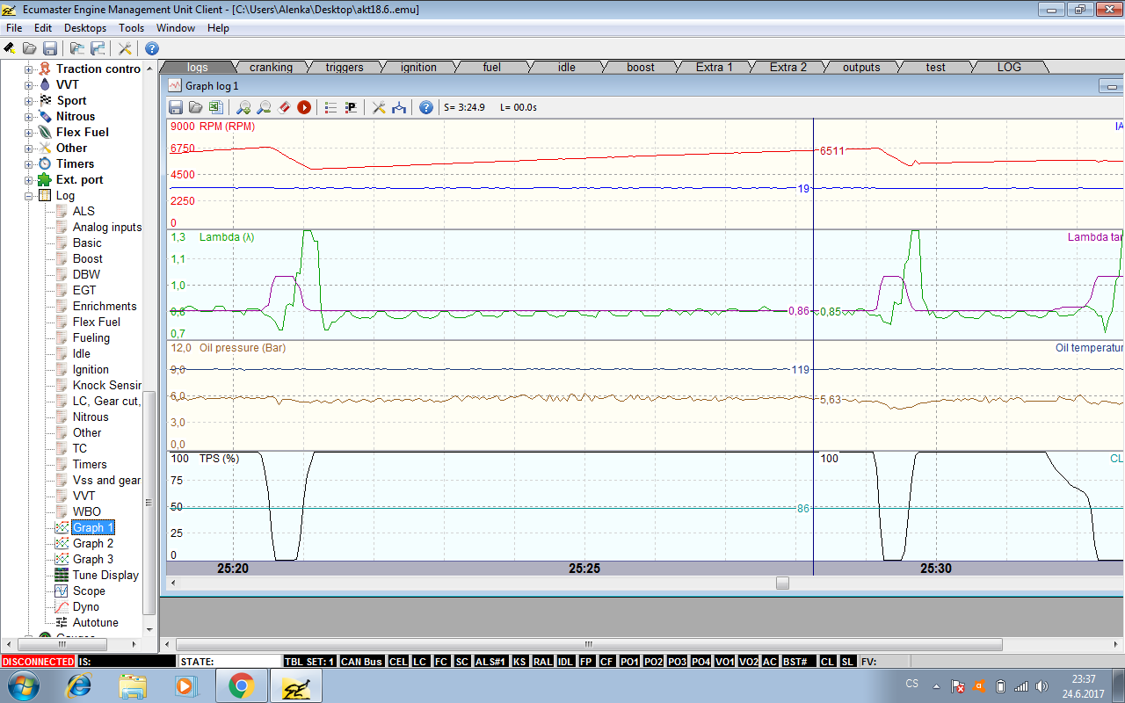The image size is (1125, 703).
Task: Switch to ignition tab
Action: [x=418, y=67]
